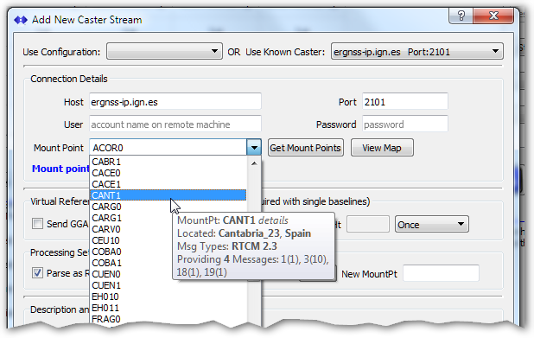
Task: Click Get Mount Points button
Action: [x=306, y=148]
